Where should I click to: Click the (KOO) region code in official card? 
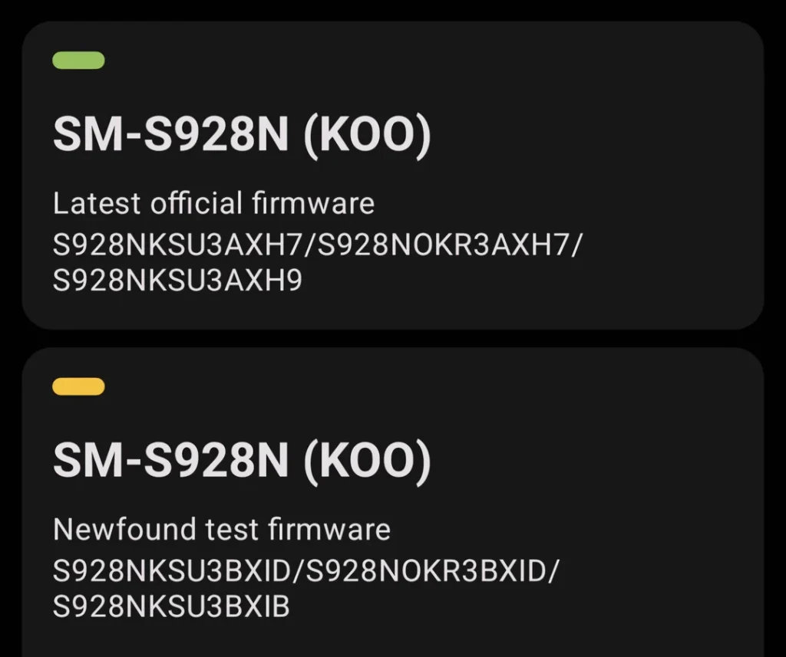(x=366, y=136)
